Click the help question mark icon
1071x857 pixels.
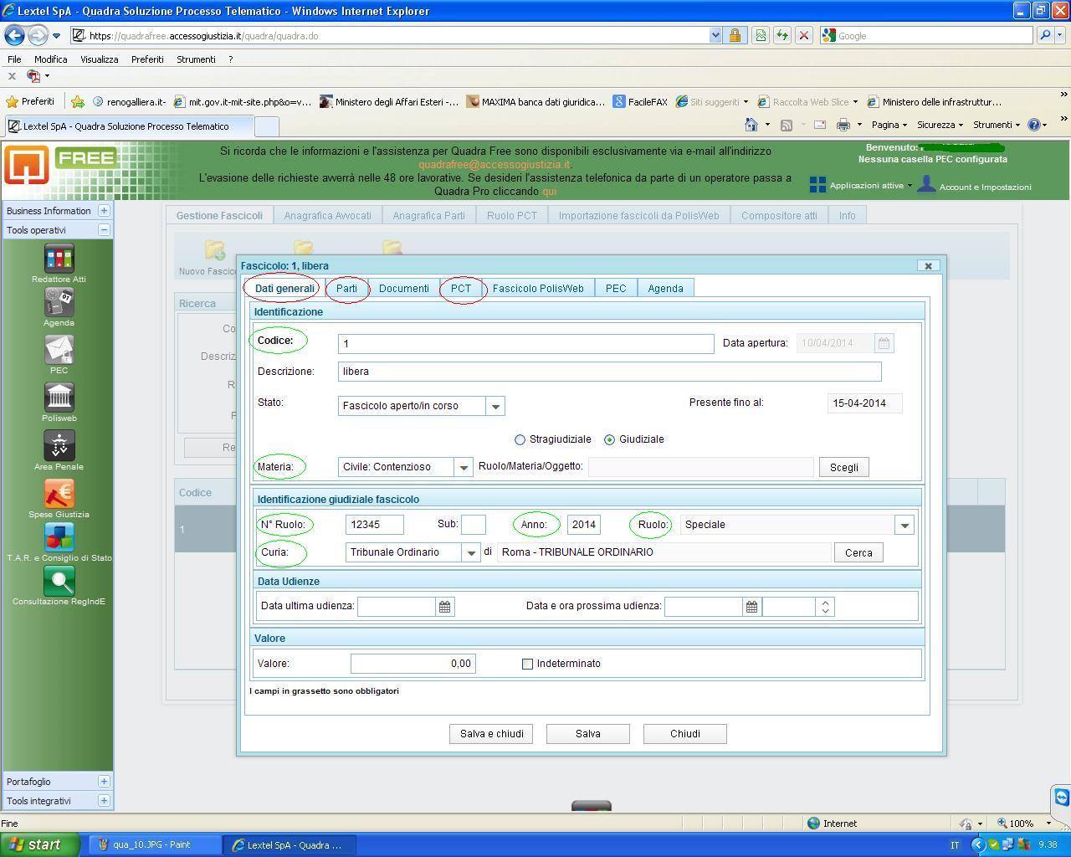pos(1033,125)
